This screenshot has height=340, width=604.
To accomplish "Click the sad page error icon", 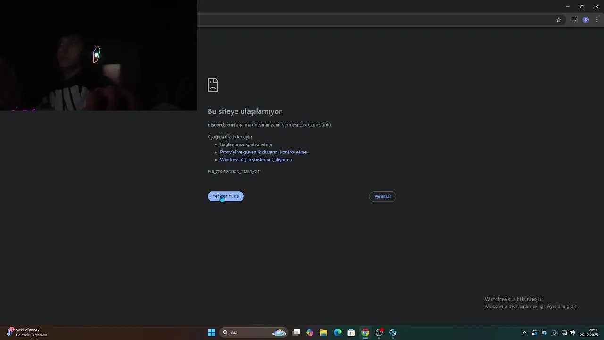I will click(213, 85).
